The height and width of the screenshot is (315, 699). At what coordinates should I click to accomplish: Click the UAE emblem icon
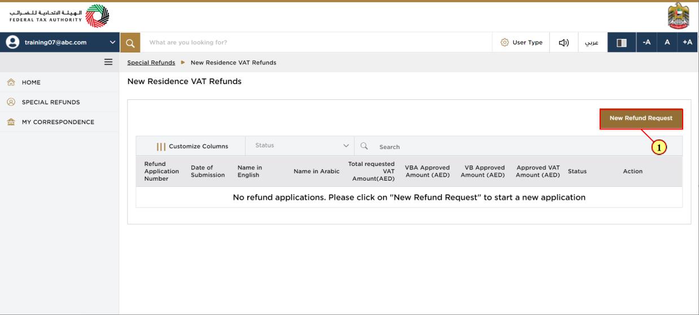pyautogui.click(x=678, y=16)
